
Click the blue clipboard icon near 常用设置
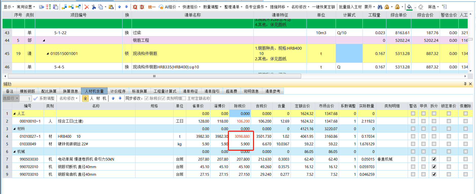[56, 7]
